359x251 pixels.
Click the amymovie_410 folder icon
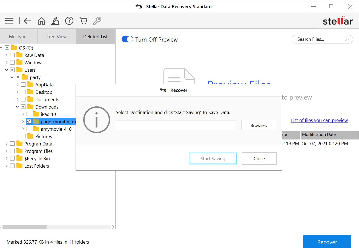pos(36,129)
